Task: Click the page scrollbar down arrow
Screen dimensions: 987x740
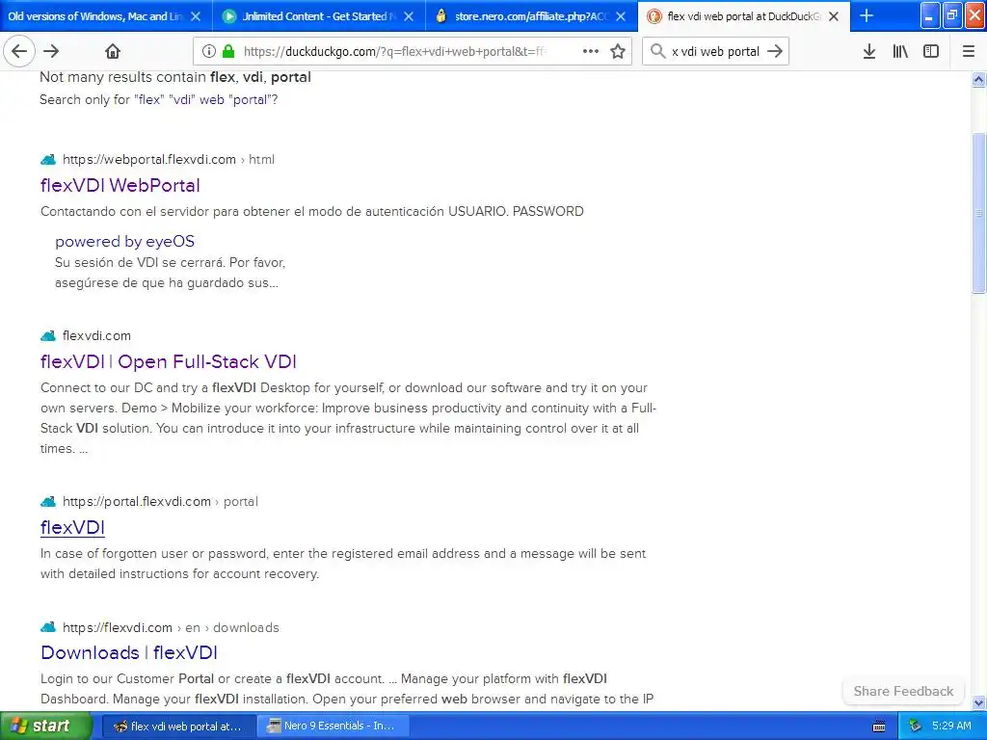Action: point(978,702)
